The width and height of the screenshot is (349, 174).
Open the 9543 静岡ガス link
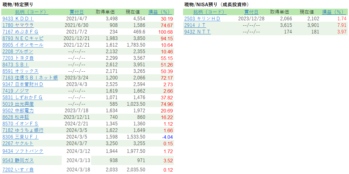(x=18, y=161)
